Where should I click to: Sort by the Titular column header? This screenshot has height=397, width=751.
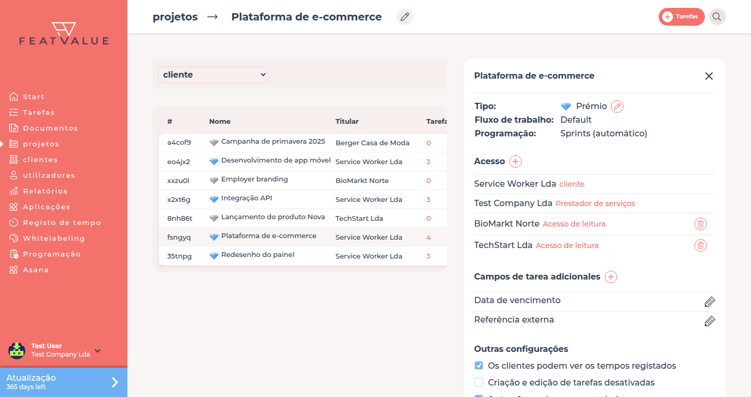(347, 121)
